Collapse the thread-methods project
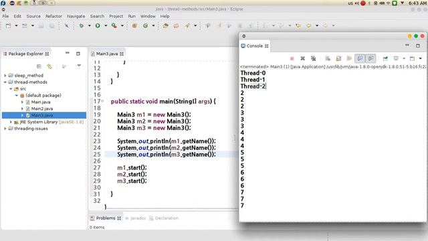Screen dimensions: 428x241 click(5, 82)
